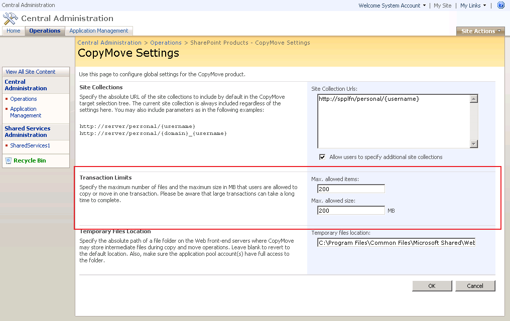Image resolution: width=510 pixels, height=321 pixels.
Task: Click the Central Administration tools icon
Action: point(11,19)
